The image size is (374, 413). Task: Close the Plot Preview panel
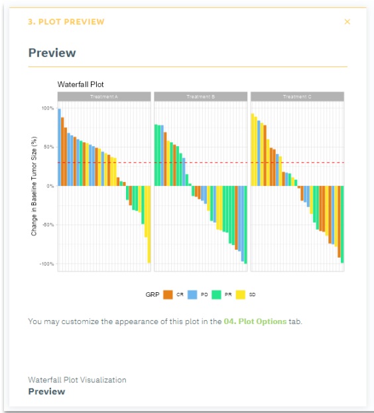pyautogui.click(x=347, y=22)
